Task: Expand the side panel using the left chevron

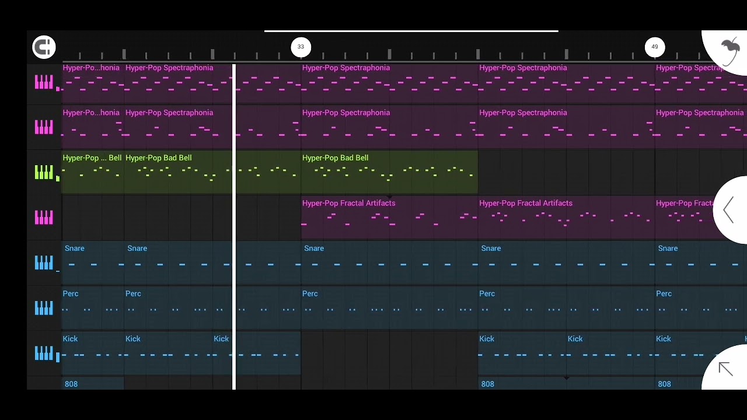Action: [x=729, y=210]
